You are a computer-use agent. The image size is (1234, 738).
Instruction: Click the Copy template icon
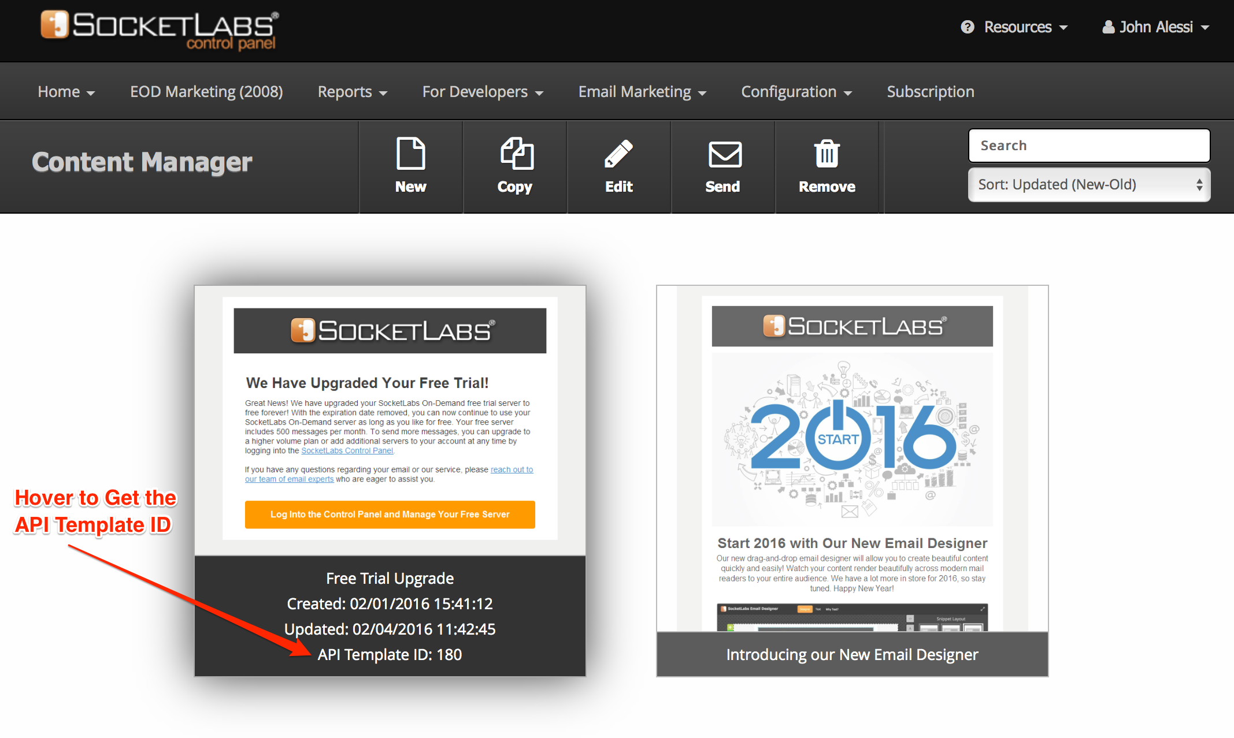pos(516,154)
